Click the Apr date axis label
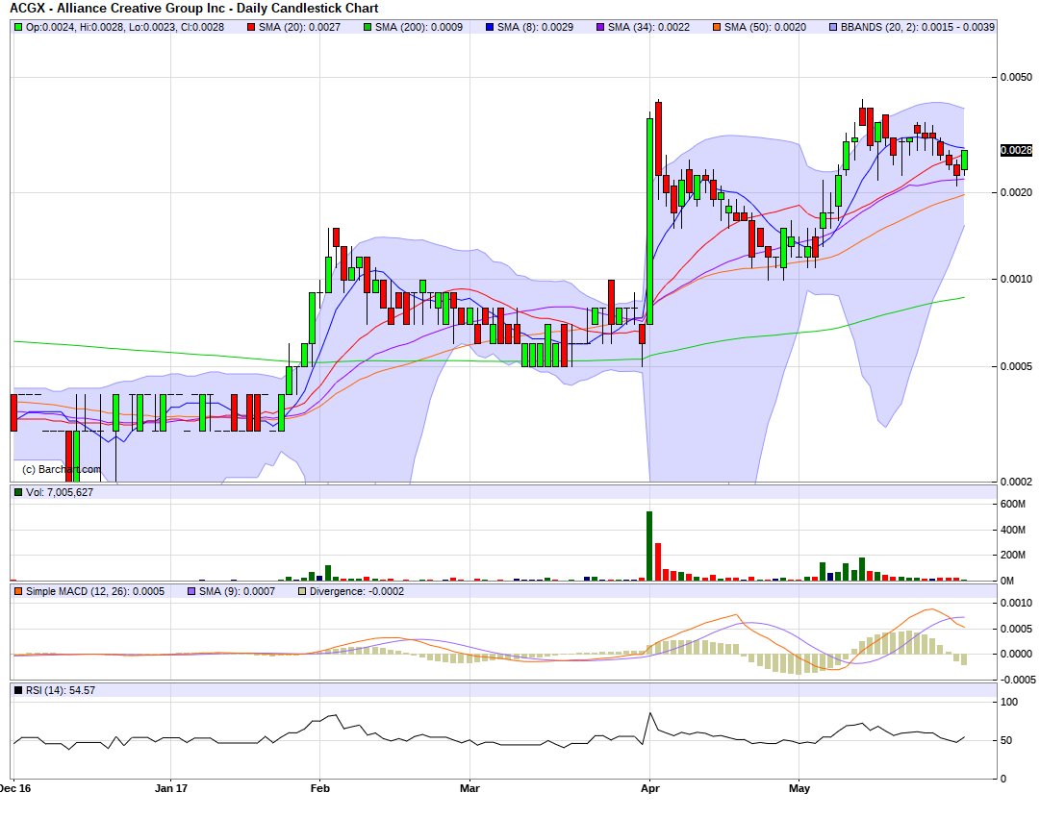The width and height of the screenshot is (1040, 818). [650, 788]
